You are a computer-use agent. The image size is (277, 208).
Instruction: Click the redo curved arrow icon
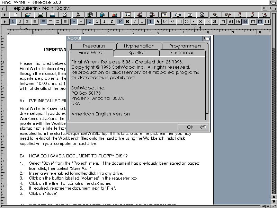252,15
